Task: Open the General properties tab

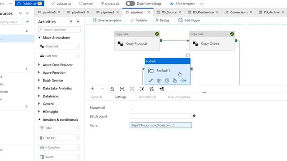Action: point(96,97)
